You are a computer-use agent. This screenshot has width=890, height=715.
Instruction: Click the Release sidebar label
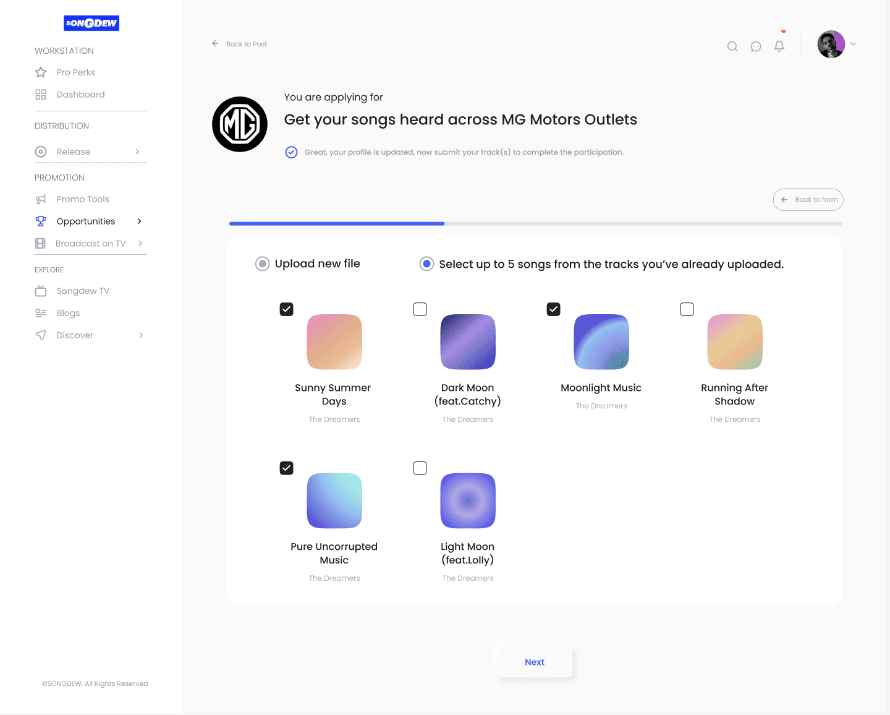pos(74,152)
